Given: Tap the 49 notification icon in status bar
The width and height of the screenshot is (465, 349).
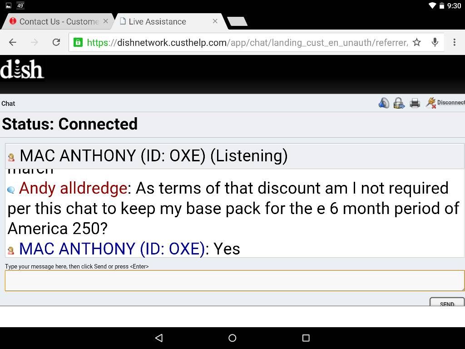Looking at the screenshot, I should coord(20,5).
